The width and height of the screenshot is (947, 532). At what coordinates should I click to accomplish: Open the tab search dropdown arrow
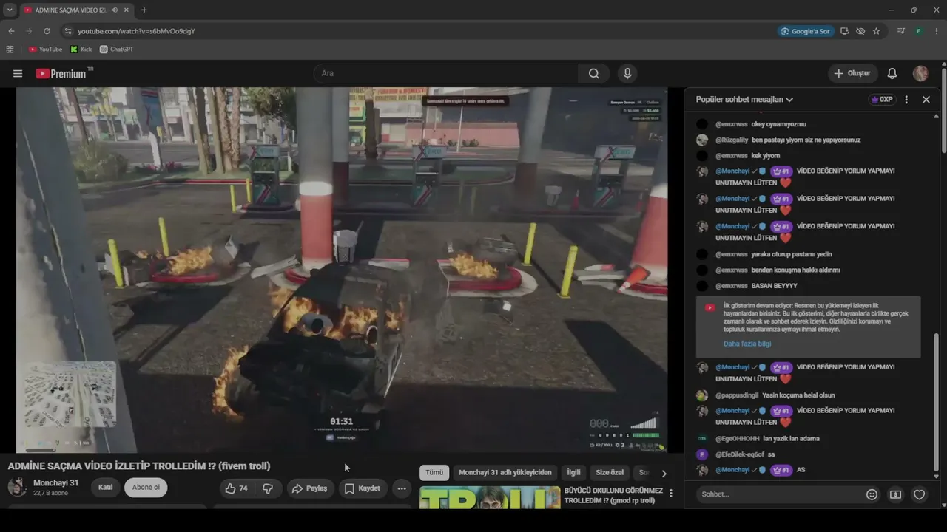click(10, 10)
